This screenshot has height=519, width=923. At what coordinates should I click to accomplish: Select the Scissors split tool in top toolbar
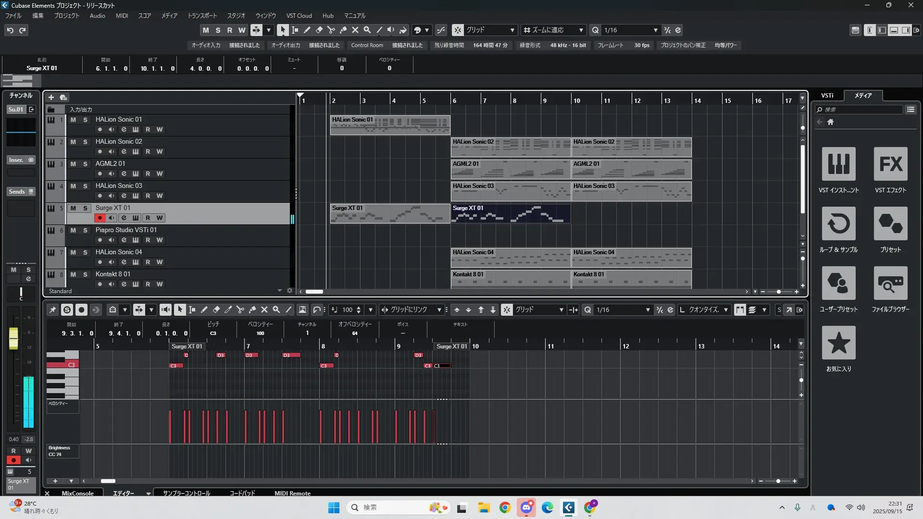pos(331,30)
